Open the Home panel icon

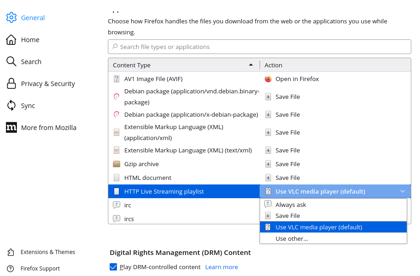pyautogui.click(x=11, y=40)
